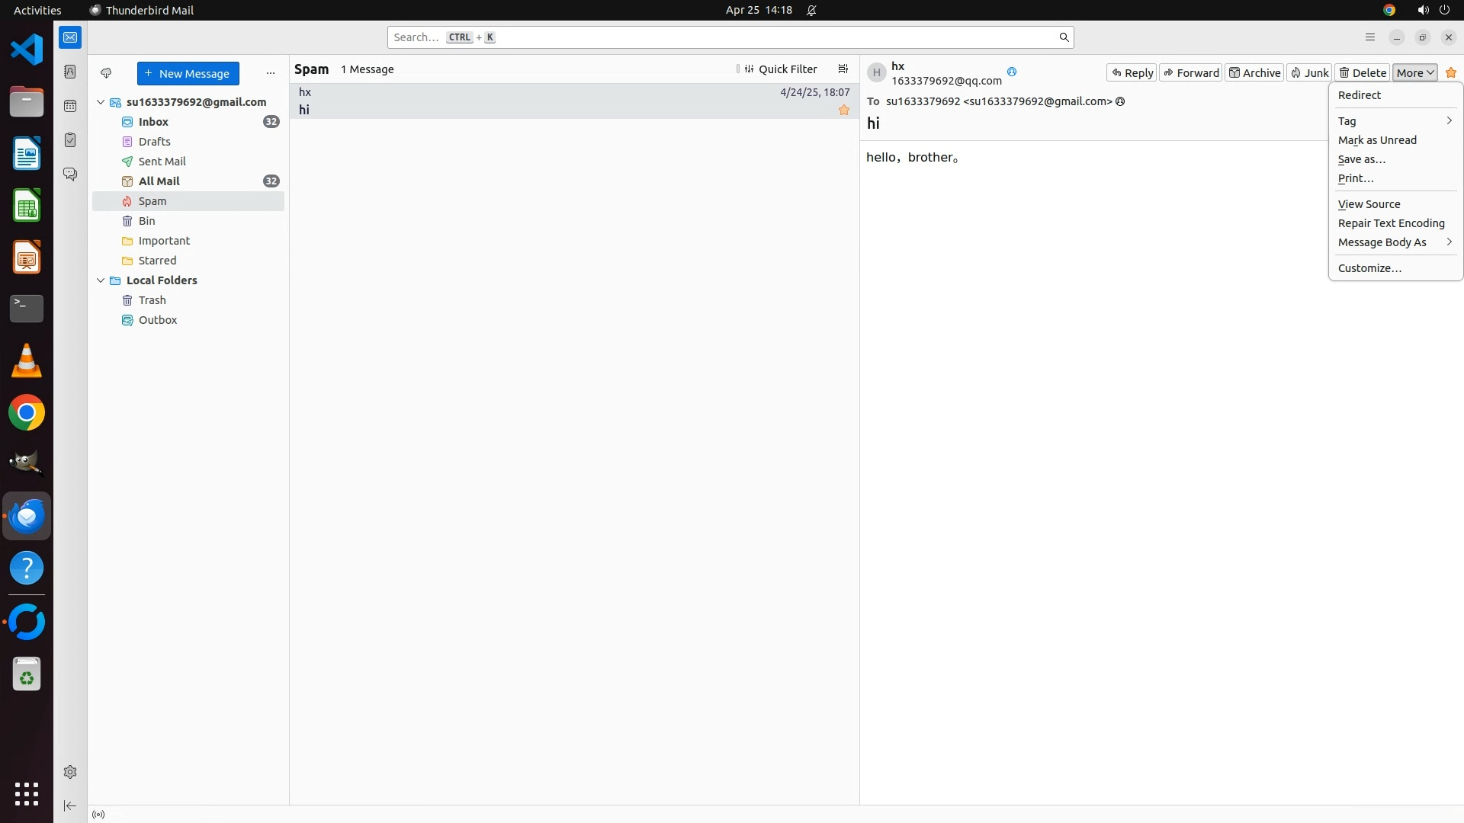Collapse the su1633379692@gmail.com account tree
This screenshot has width=1464, height=823.
tap(101, 102)
